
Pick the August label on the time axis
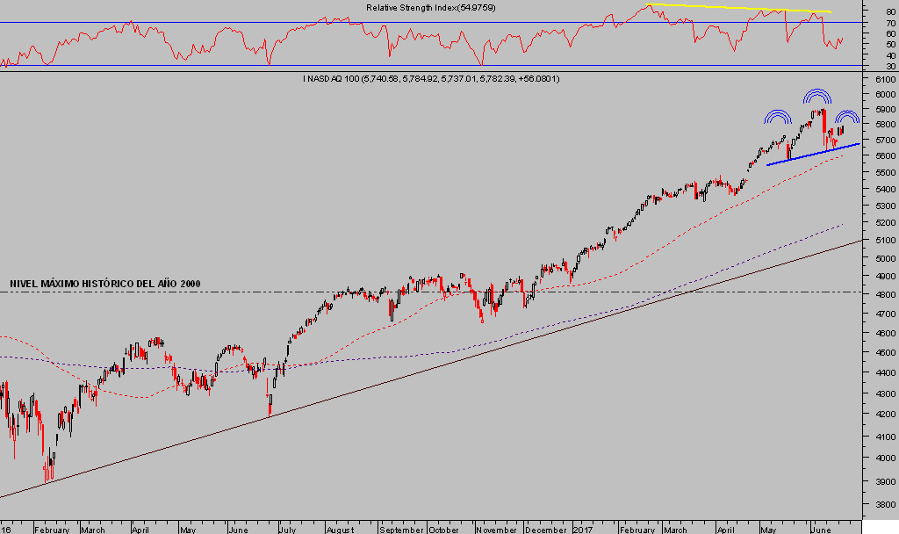coord(340,530)
